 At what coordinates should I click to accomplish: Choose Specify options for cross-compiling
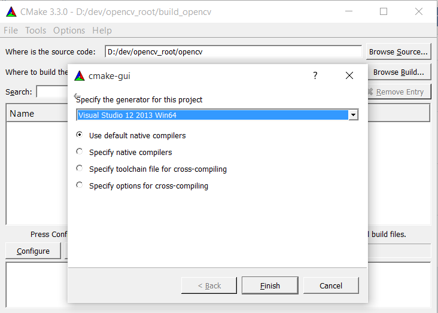point(80,186)
